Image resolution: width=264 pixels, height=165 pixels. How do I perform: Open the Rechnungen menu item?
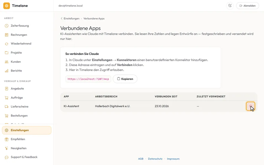point(27,35)
